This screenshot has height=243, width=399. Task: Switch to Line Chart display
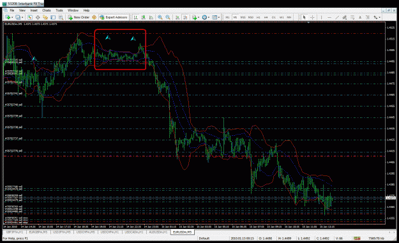click(151, 17)
